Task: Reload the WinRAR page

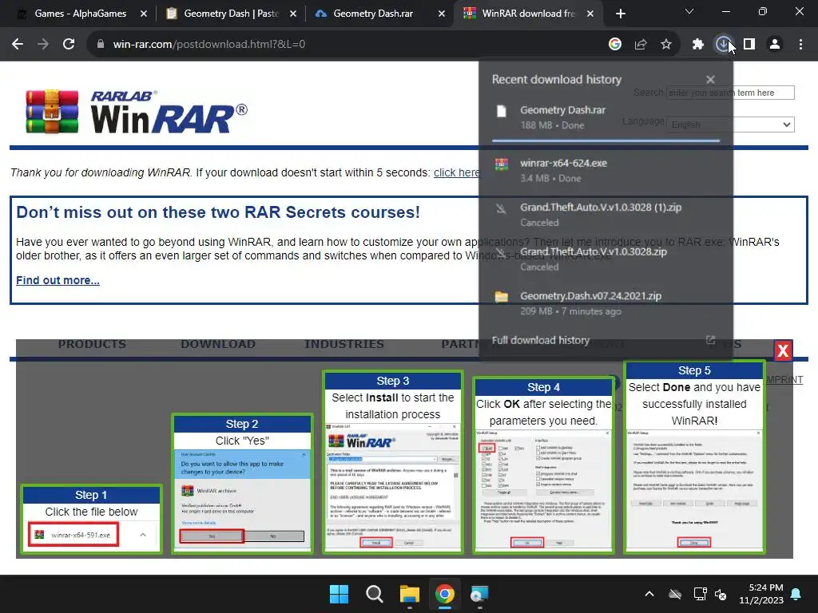Action: click(x=69, y=45)
